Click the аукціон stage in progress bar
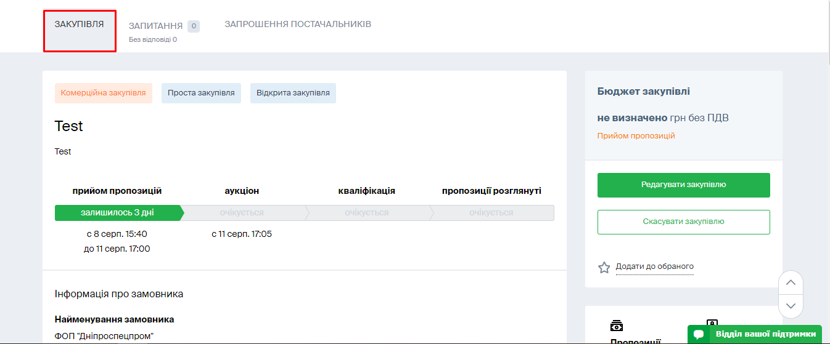Screen dimensions: 830x344 click(x=242, y=213)
